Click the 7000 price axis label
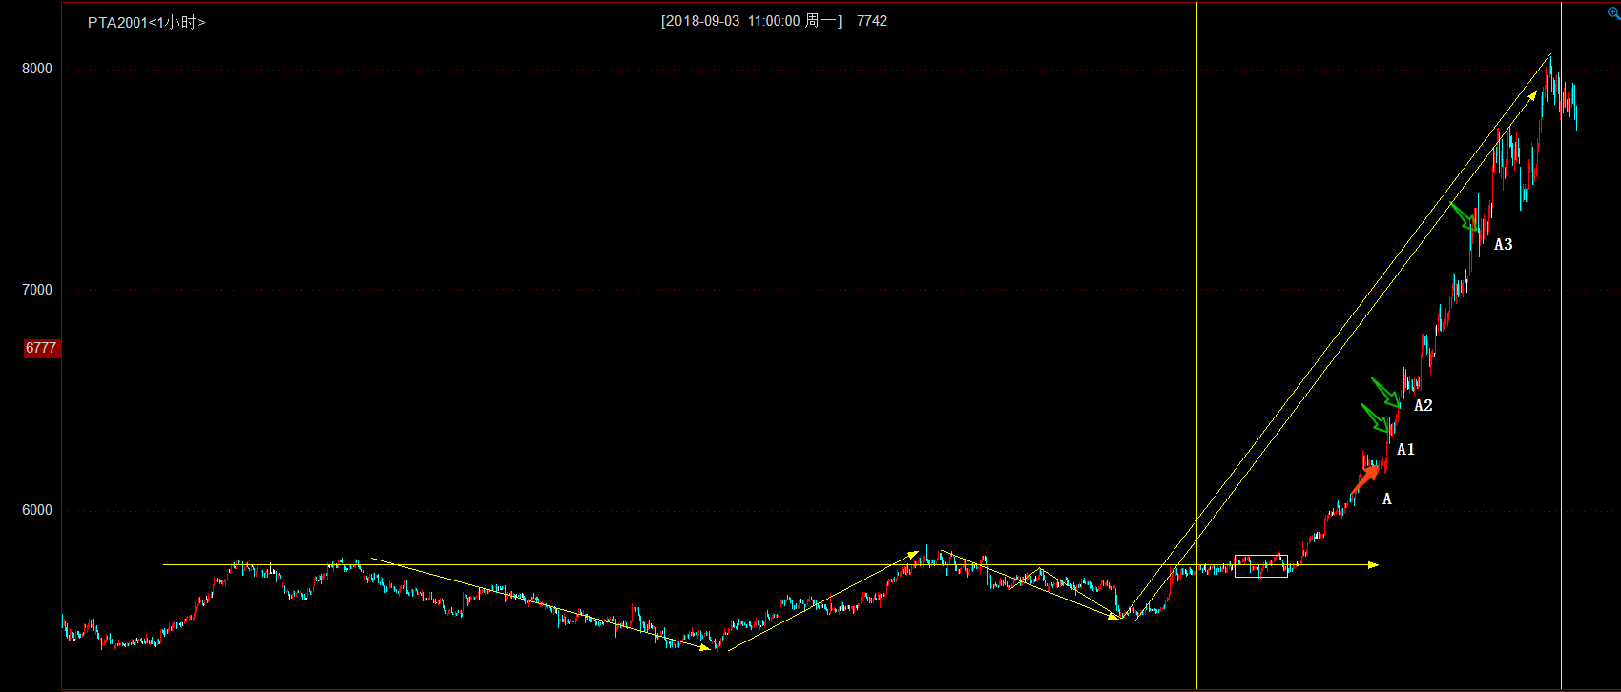 (37, 290)
